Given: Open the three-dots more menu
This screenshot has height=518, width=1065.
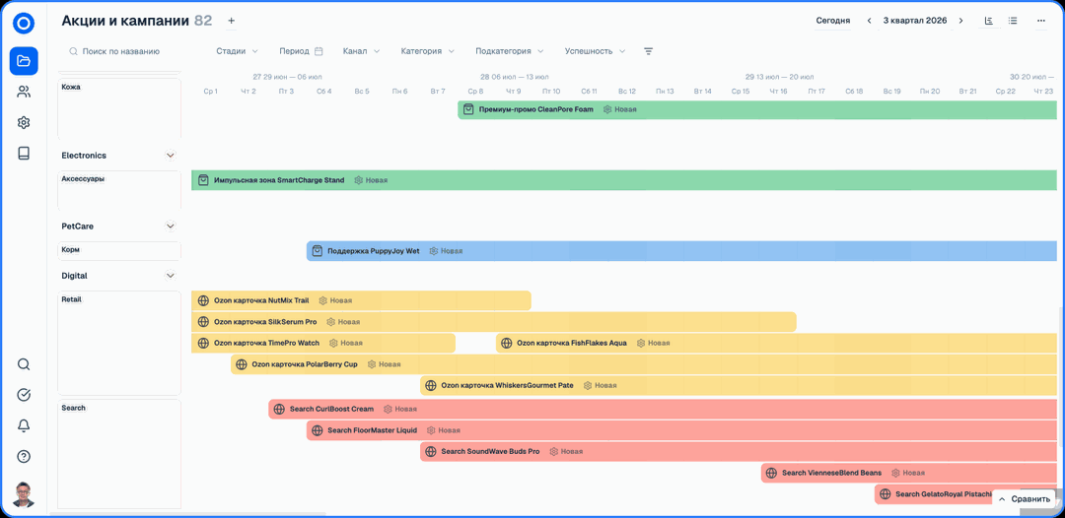Looking at the screenshot, I should click(1041, 21).
